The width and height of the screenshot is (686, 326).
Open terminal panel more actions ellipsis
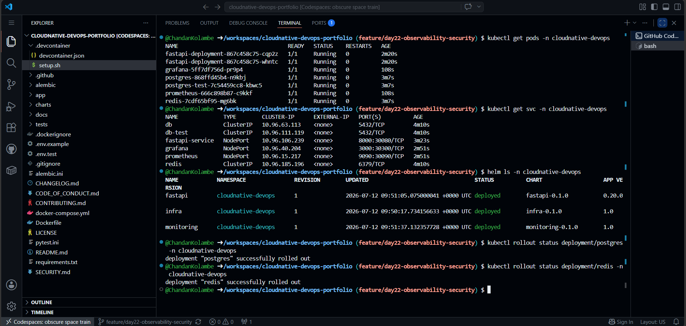645,23
